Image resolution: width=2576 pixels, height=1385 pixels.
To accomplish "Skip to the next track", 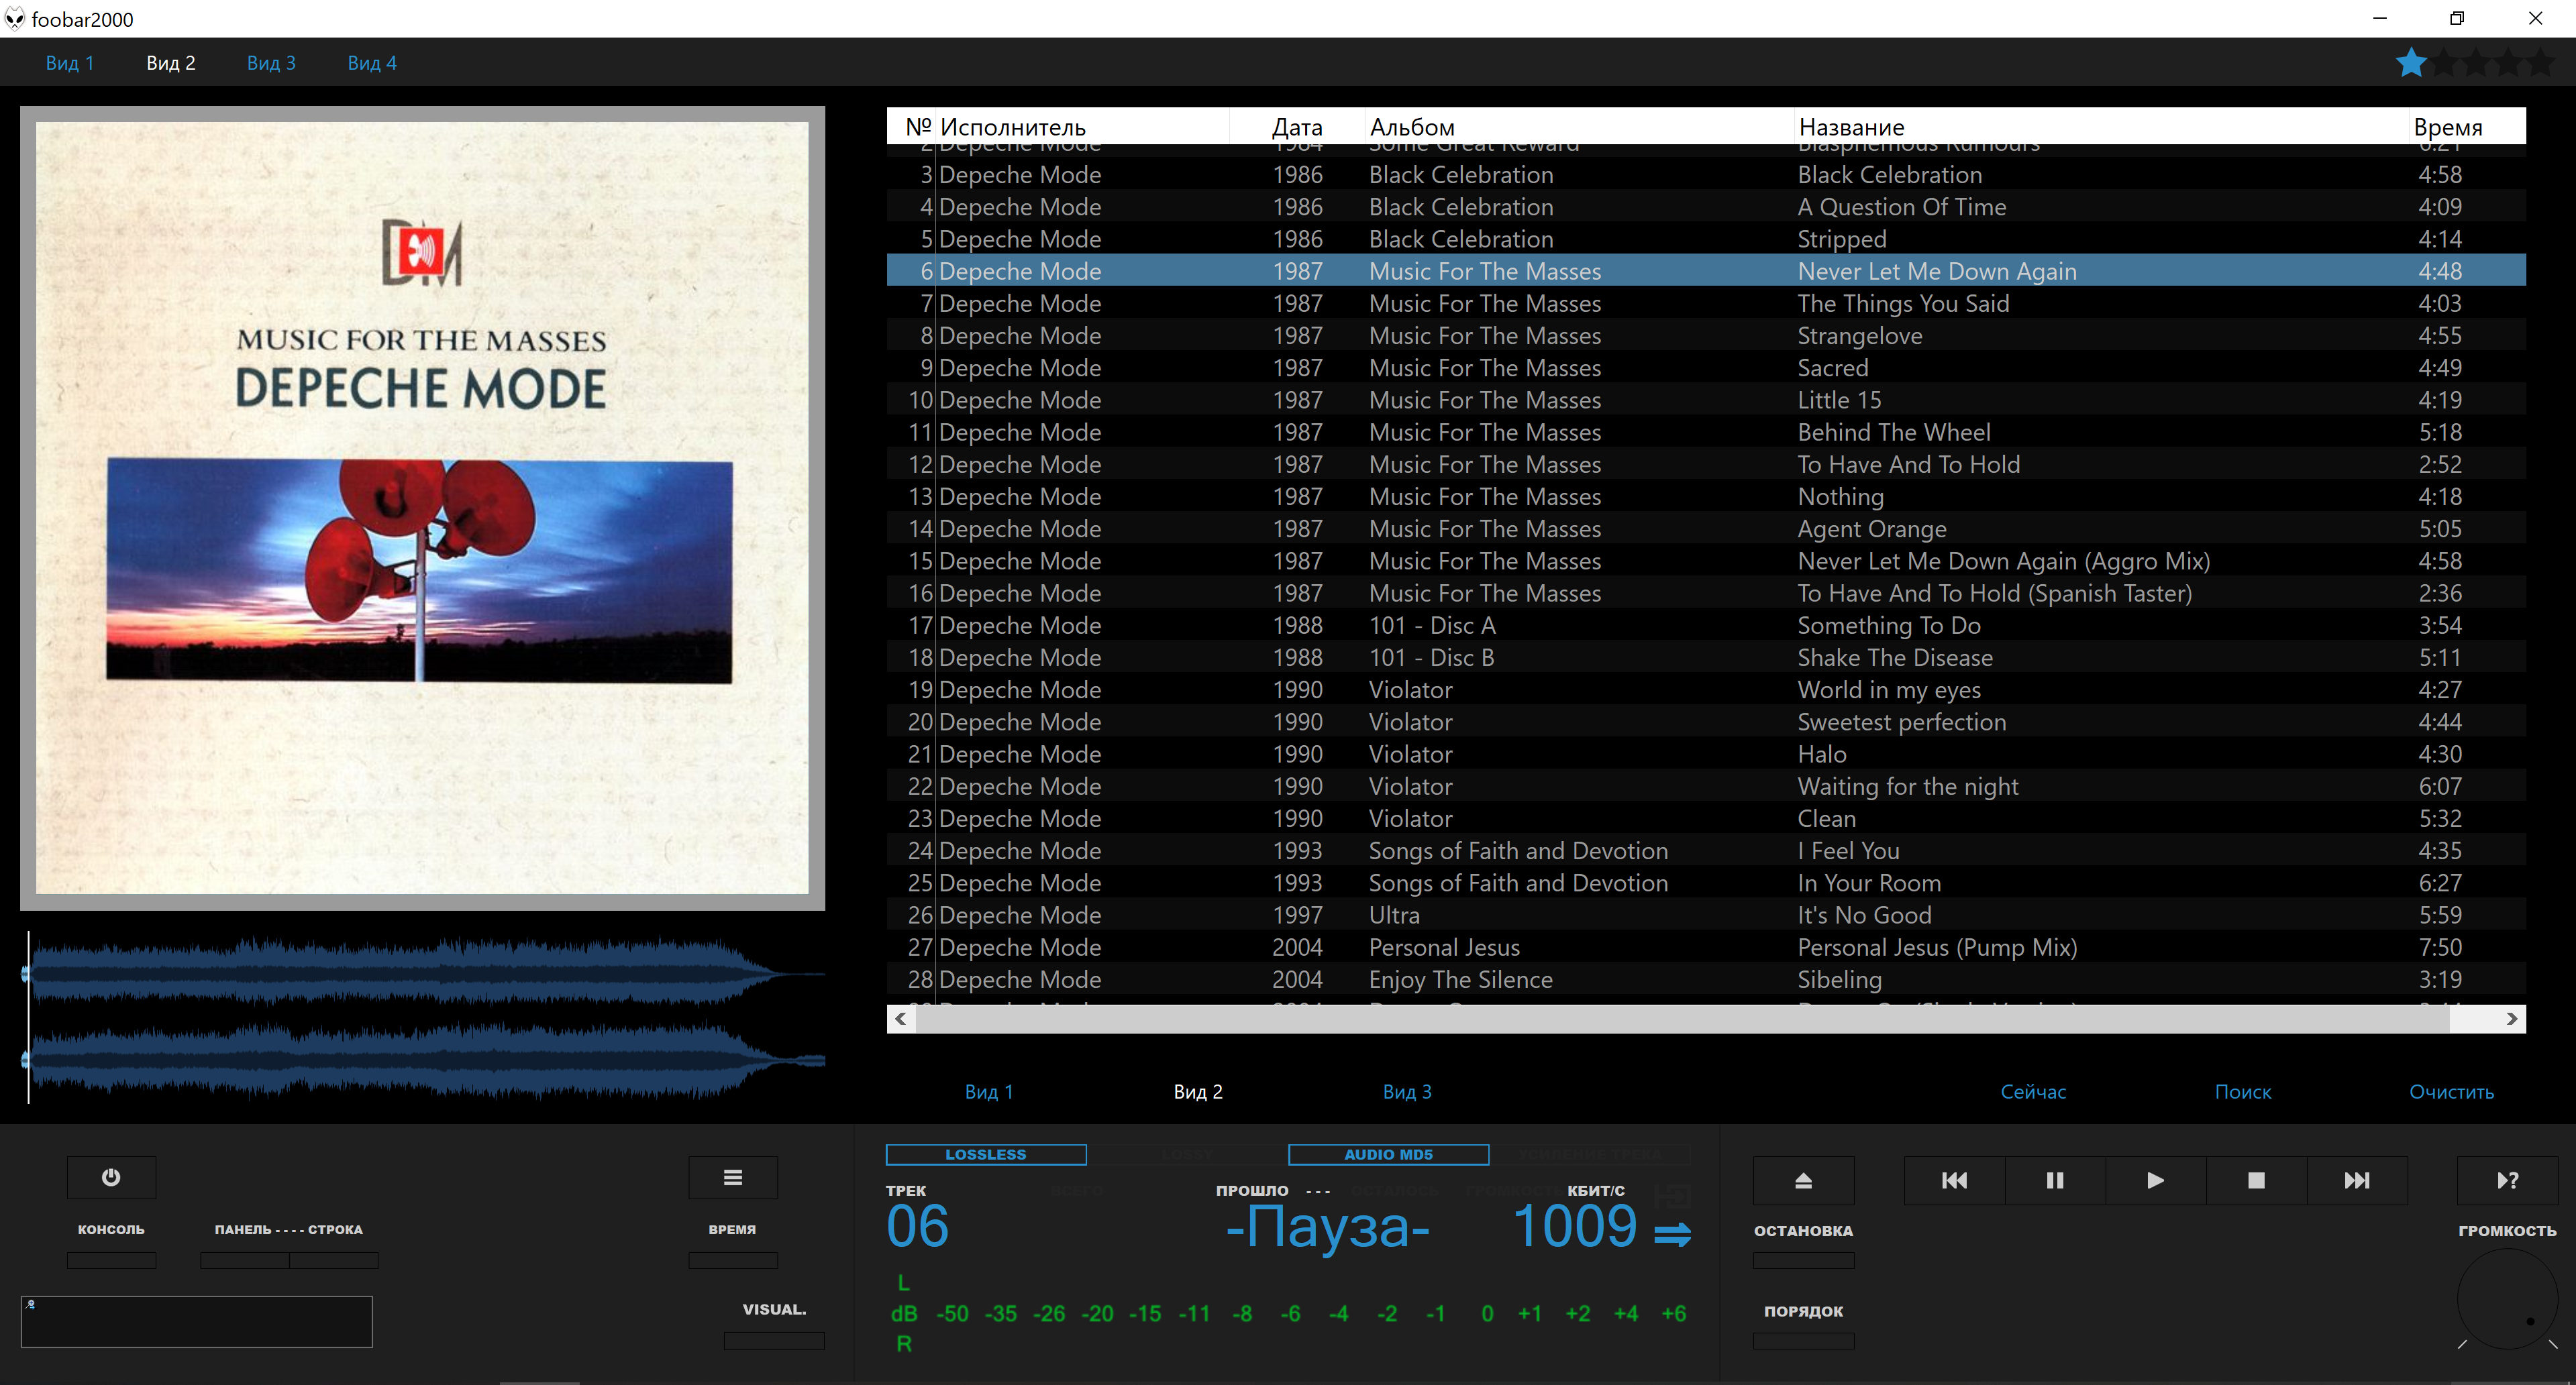I will coord(2357,1180).
